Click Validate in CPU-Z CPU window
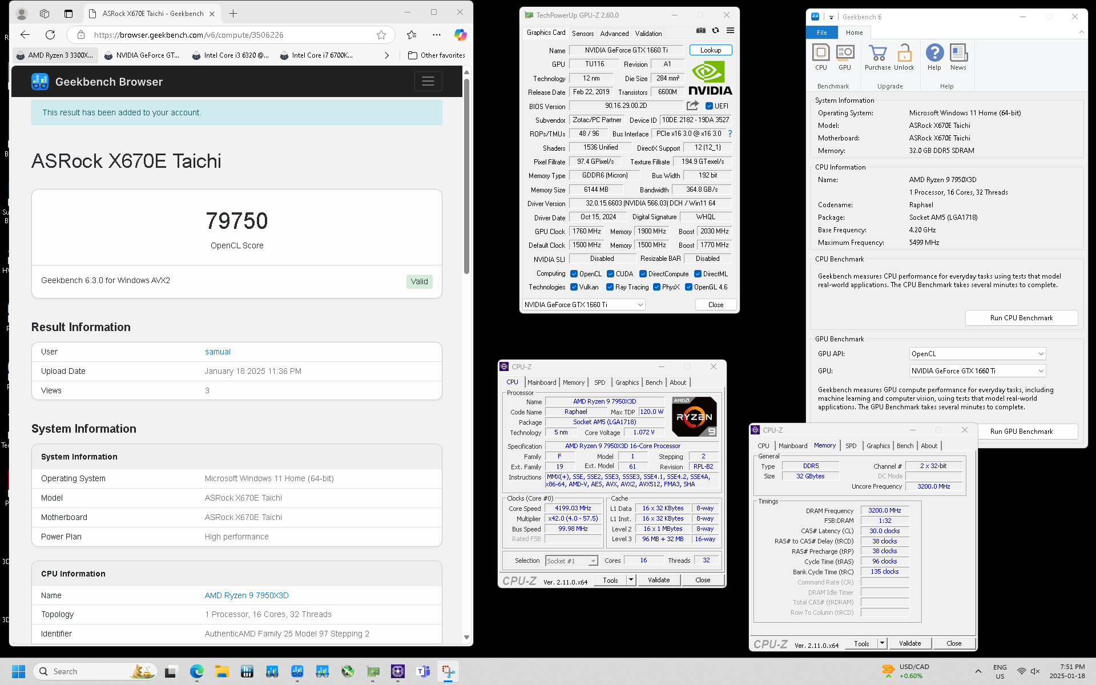The width and height of the screenshot is (1096, 685). click(x=659, y=580)
